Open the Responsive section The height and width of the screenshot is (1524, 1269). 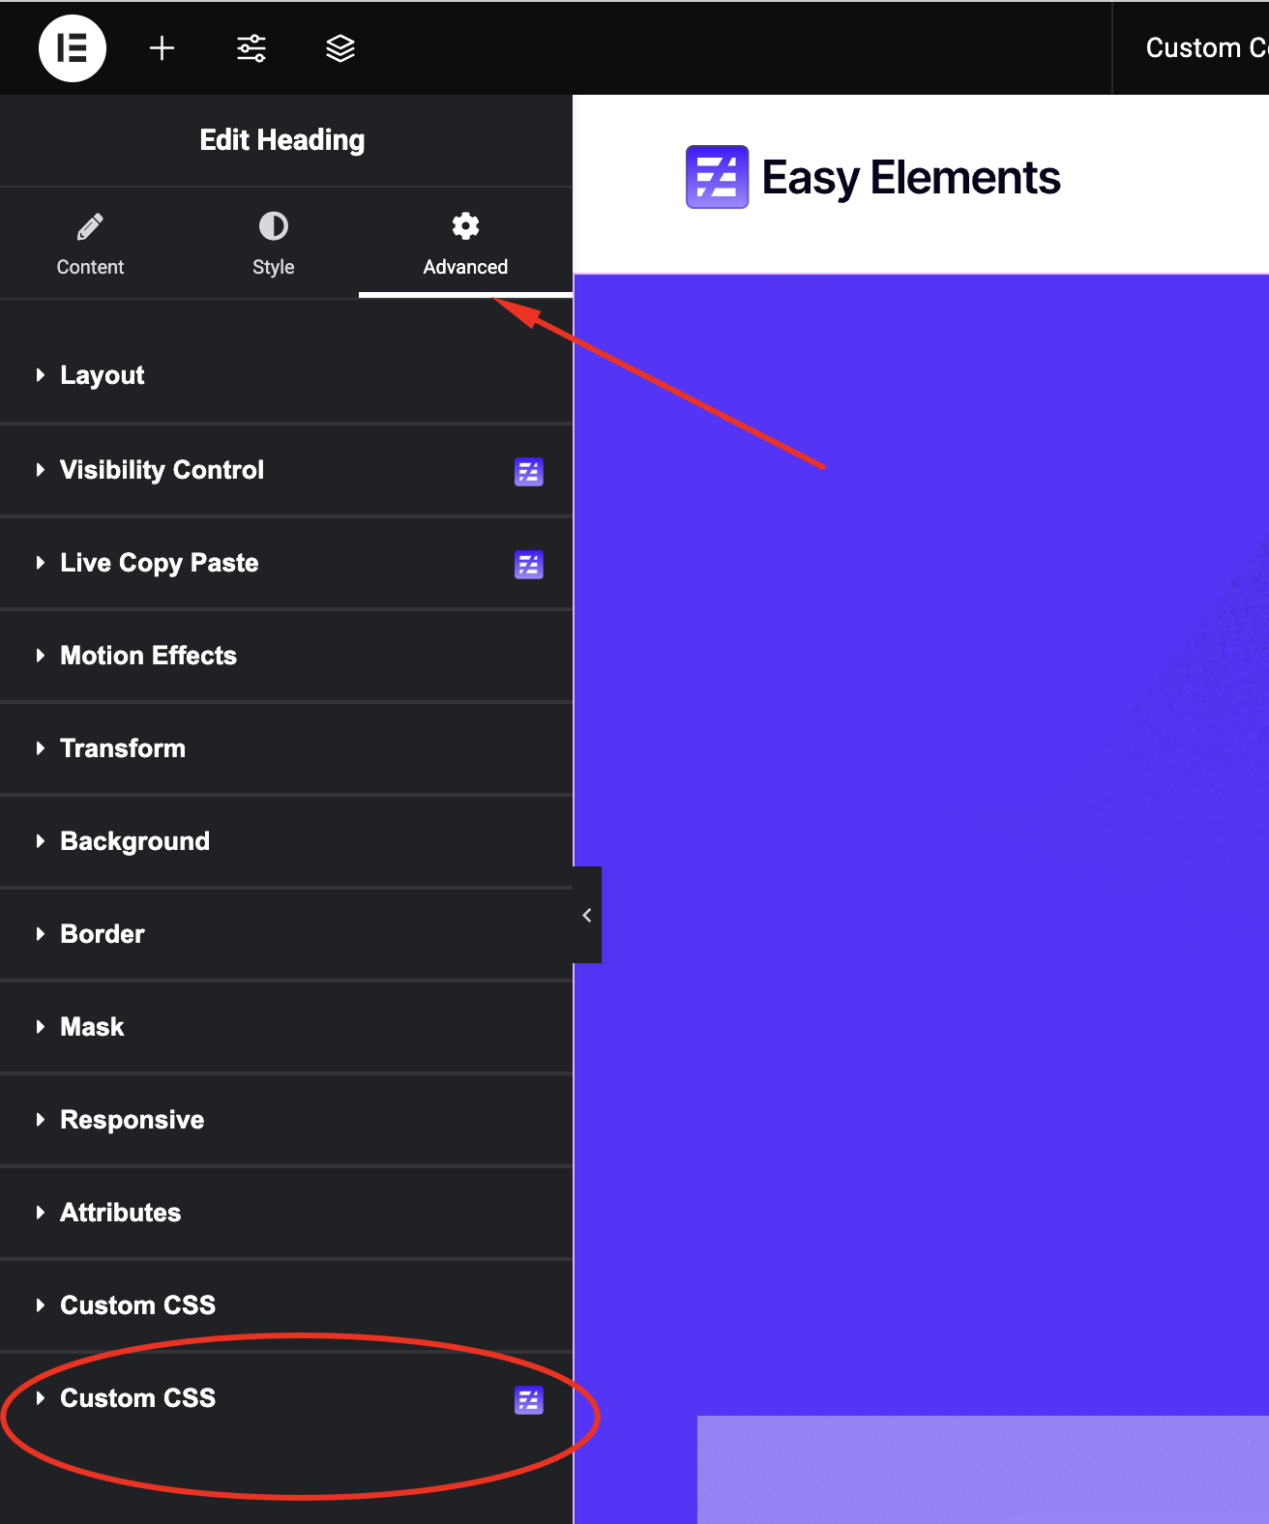132,1120
